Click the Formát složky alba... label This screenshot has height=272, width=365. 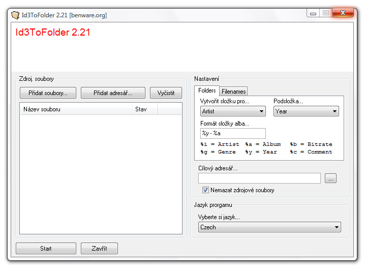point(225,124)
